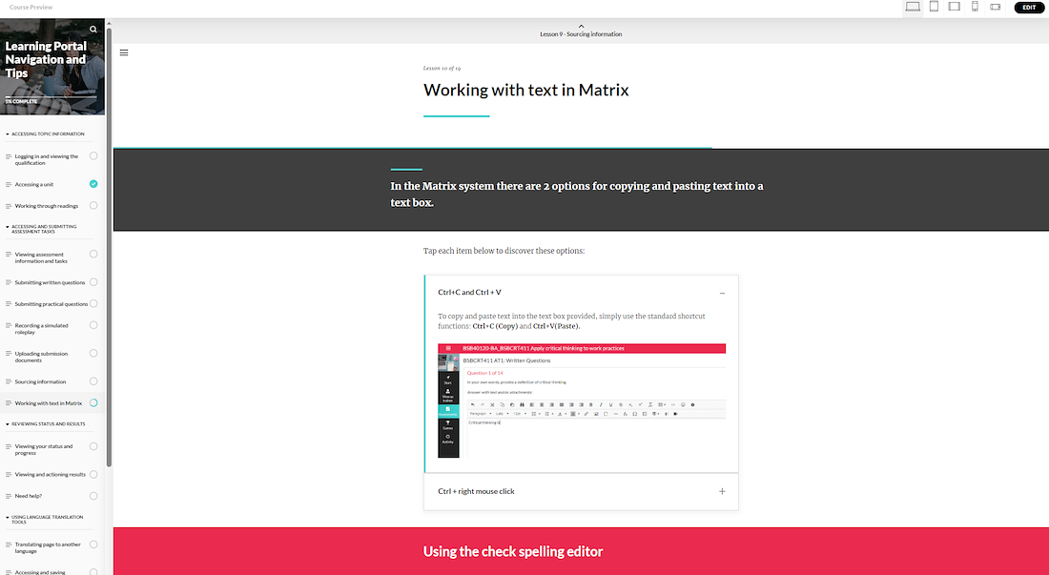Click plus icon on Ctrl + right mouse click

tap(722, 491)
